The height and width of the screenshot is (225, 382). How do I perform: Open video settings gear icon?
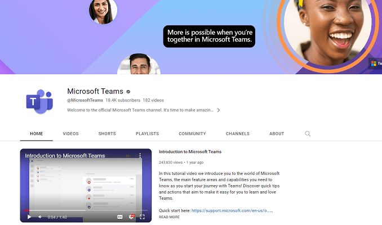131,217
